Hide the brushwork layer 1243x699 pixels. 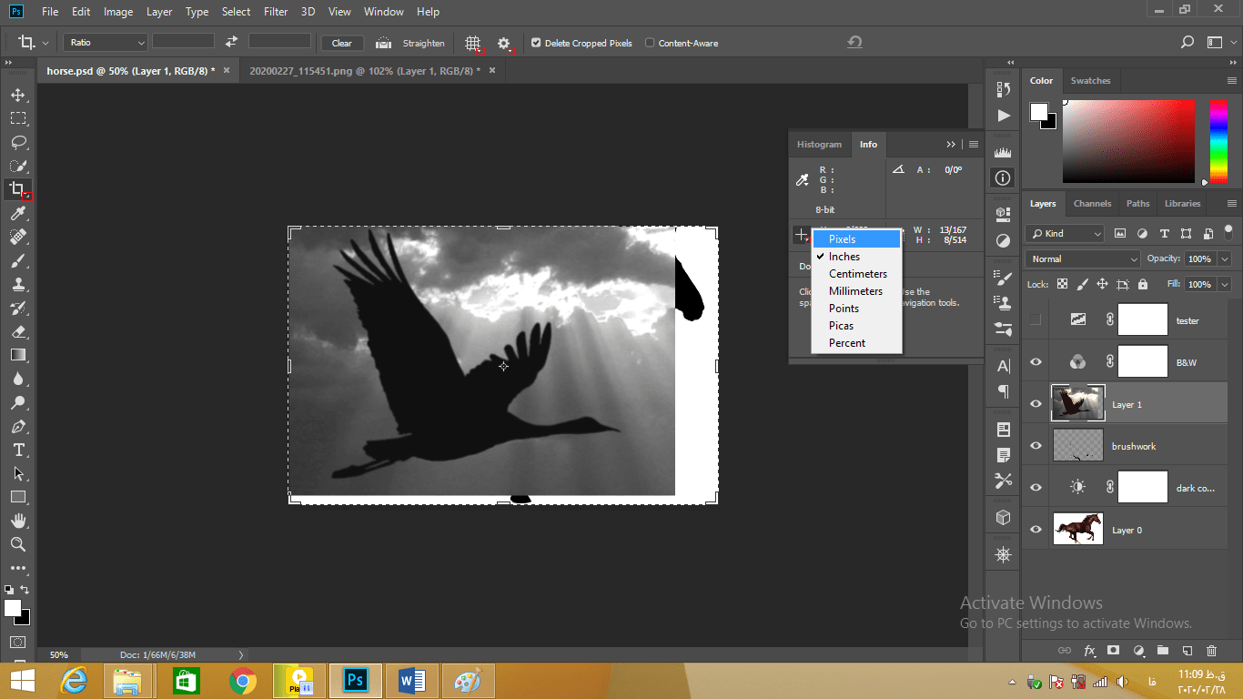[x=1036, y=445]
